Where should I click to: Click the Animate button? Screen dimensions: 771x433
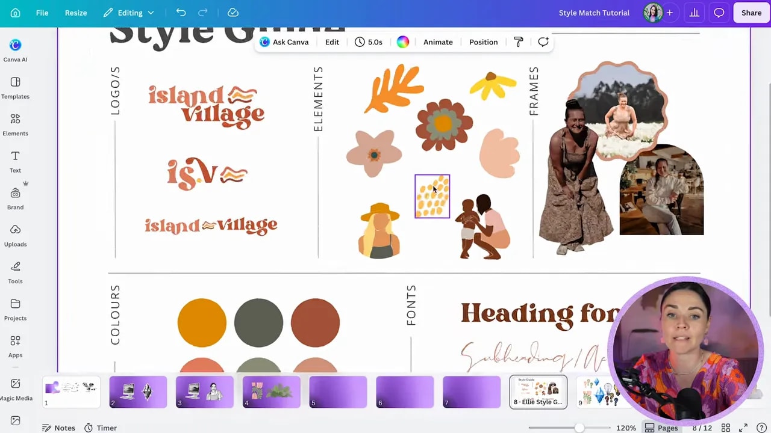pos(438,42)
